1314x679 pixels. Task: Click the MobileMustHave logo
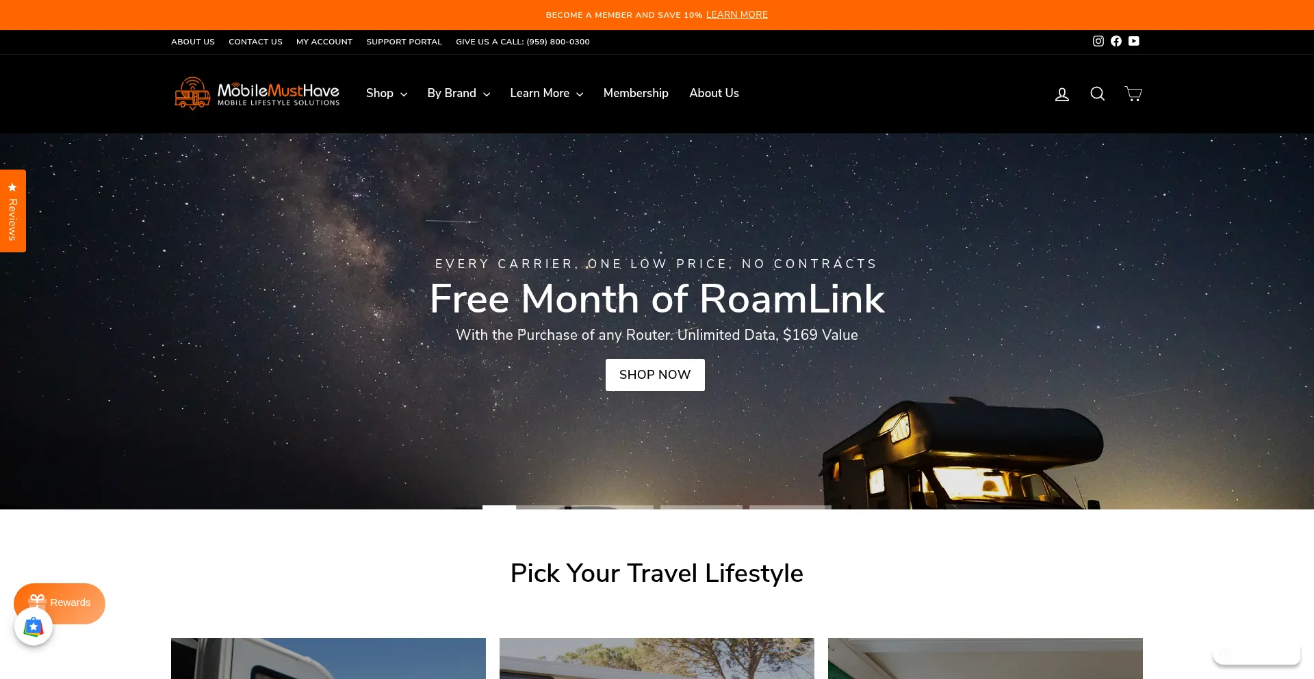pyautogui.click(x=257, y=94)
